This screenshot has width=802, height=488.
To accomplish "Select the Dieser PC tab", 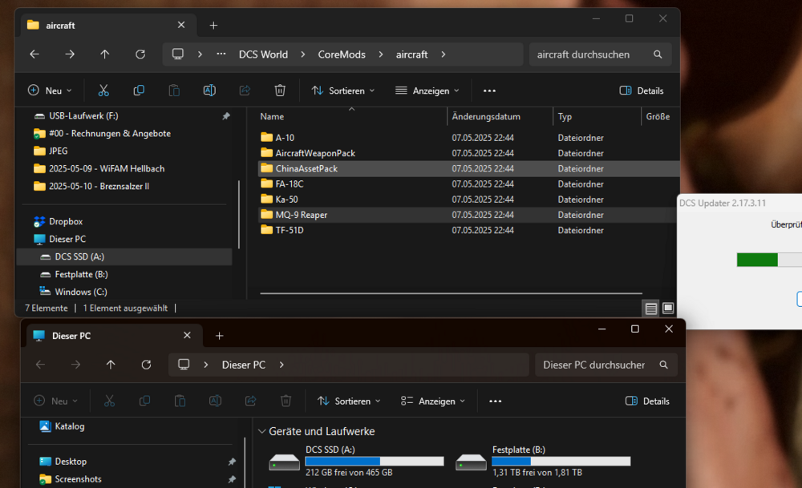I will point(71,336).
